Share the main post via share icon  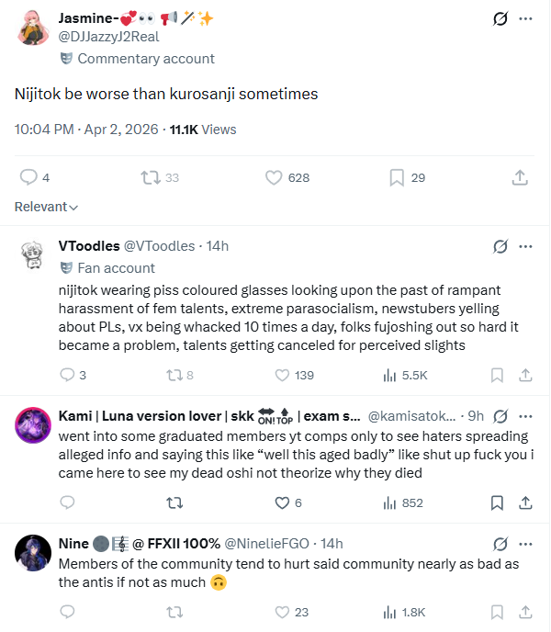pos(519,177)
